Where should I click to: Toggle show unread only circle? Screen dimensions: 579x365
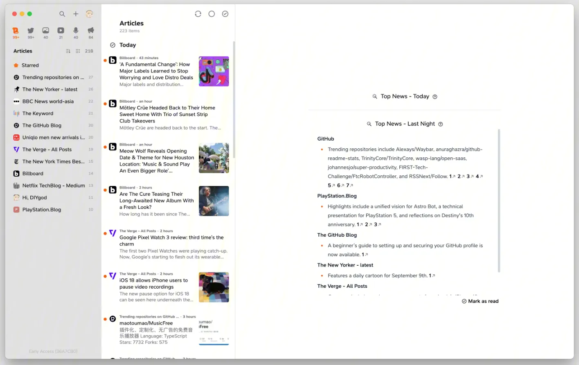point(212,14)
